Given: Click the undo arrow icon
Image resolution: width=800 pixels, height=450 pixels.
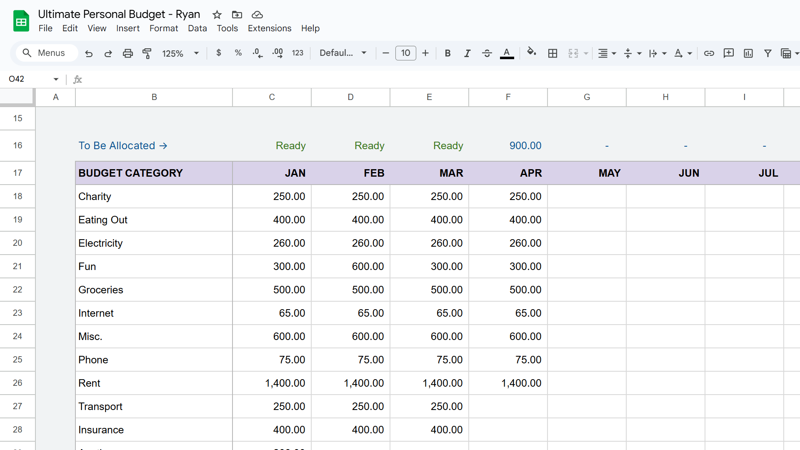Looking at the screenshot, I should [89, 53].
